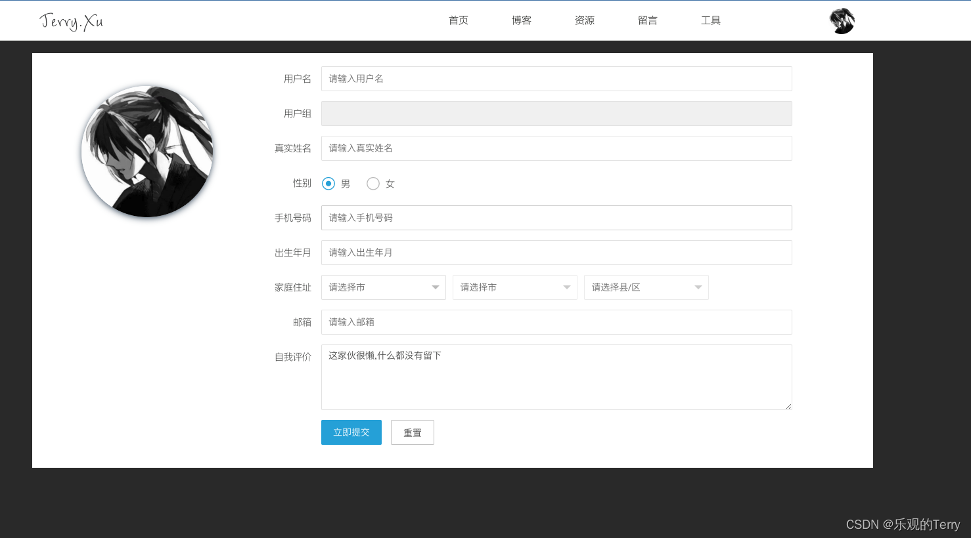Open the 留言 nav item
The width and height of the screenshot is (971, 538).
coord(648,20)
